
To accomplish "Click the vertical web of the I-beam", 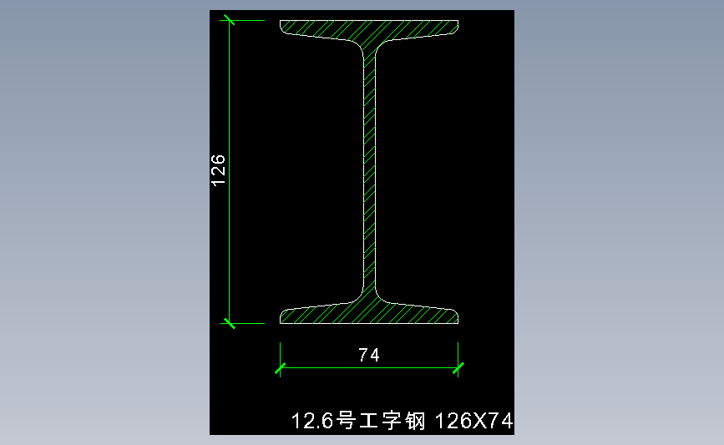I will 369,171.
